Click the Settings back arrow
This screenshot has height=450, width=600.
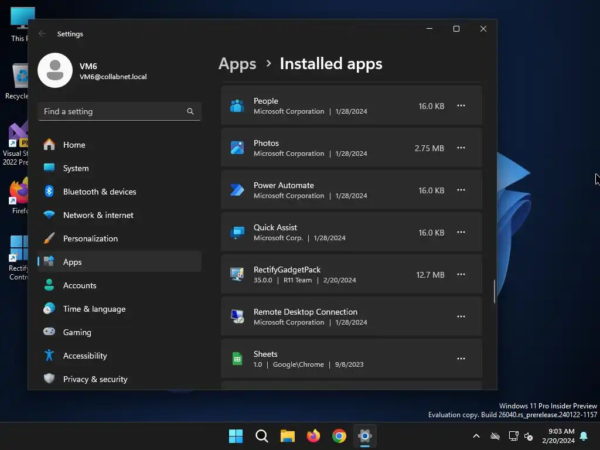[42, 33]
